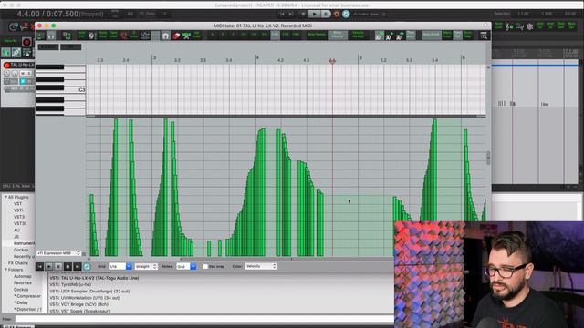The width and height of the screenshot is (584, 328).
Task: Click the red record button in main toolbar
Action: [x=26, y=42]
